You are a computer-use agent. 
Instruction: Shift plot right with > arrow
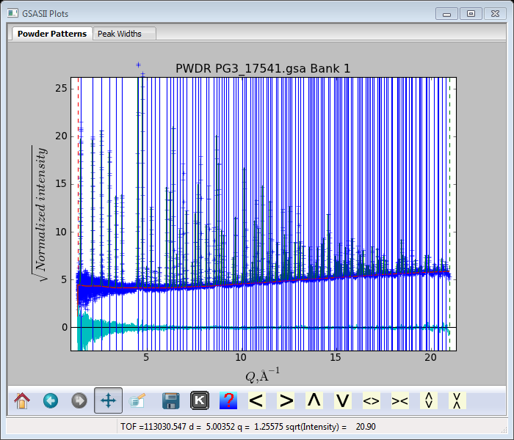tap(286, 400)
